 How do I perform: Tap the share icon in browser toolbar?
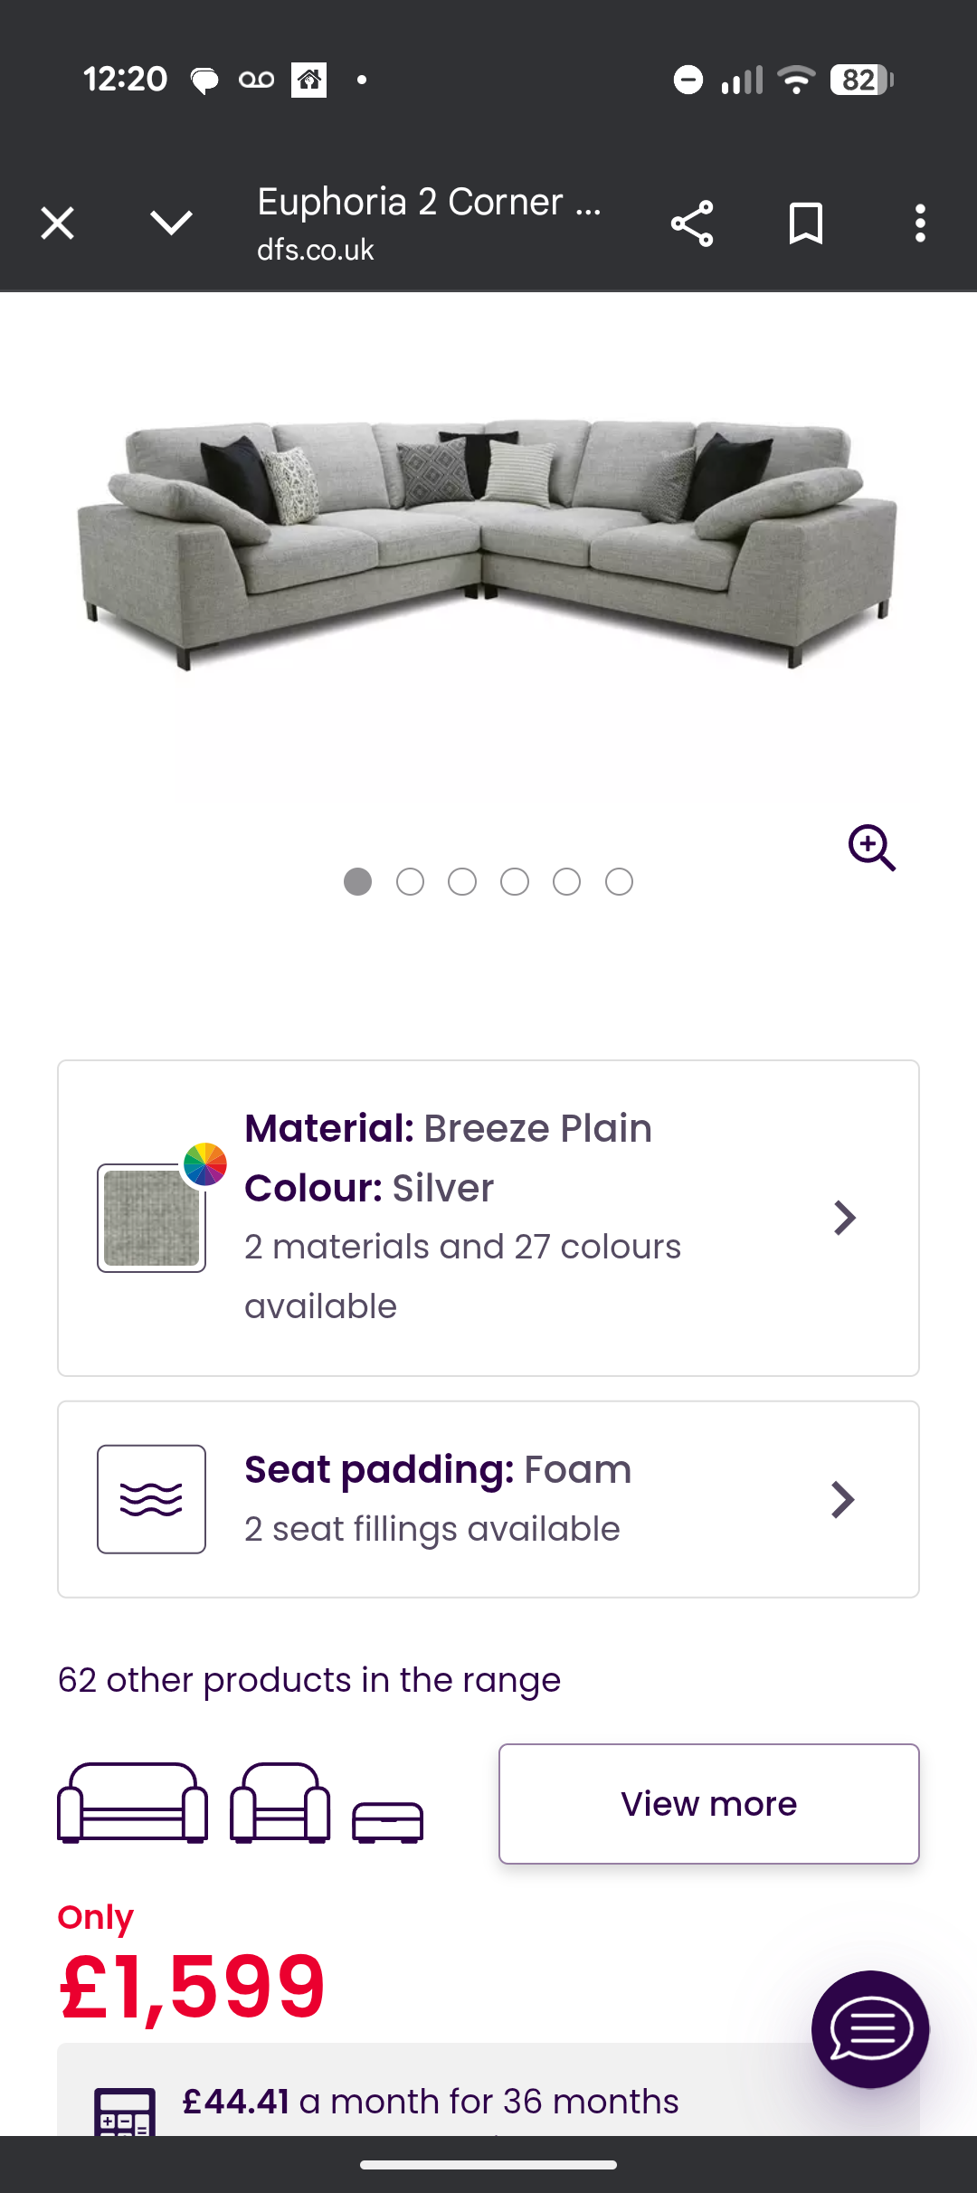[x=692, y=223]
